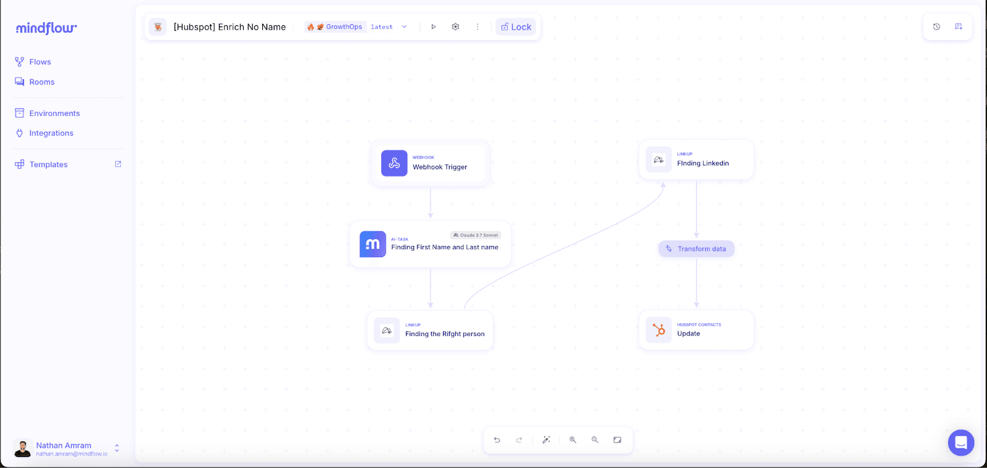
Task: Open Templates in the sidebar
Action: click(48, 165)
